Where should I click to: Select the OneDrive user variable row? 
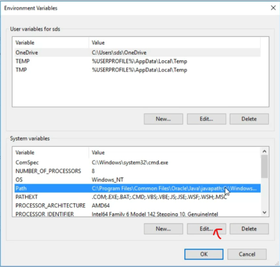138,52
